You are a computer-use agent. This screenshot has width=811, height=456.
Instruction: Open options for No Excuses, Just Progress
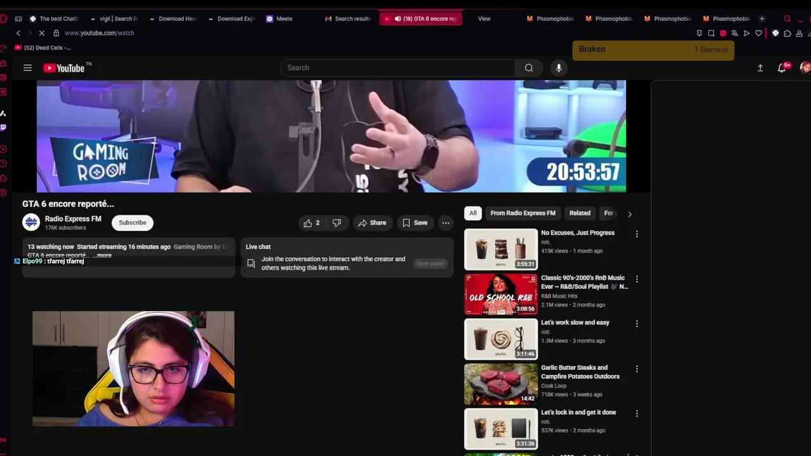pos(637,234)
